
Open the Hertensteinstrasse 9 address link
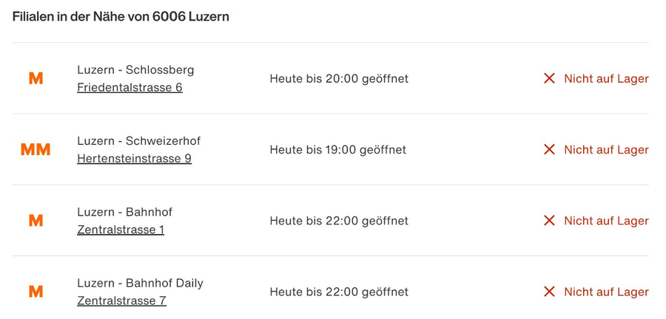[134, 159]
